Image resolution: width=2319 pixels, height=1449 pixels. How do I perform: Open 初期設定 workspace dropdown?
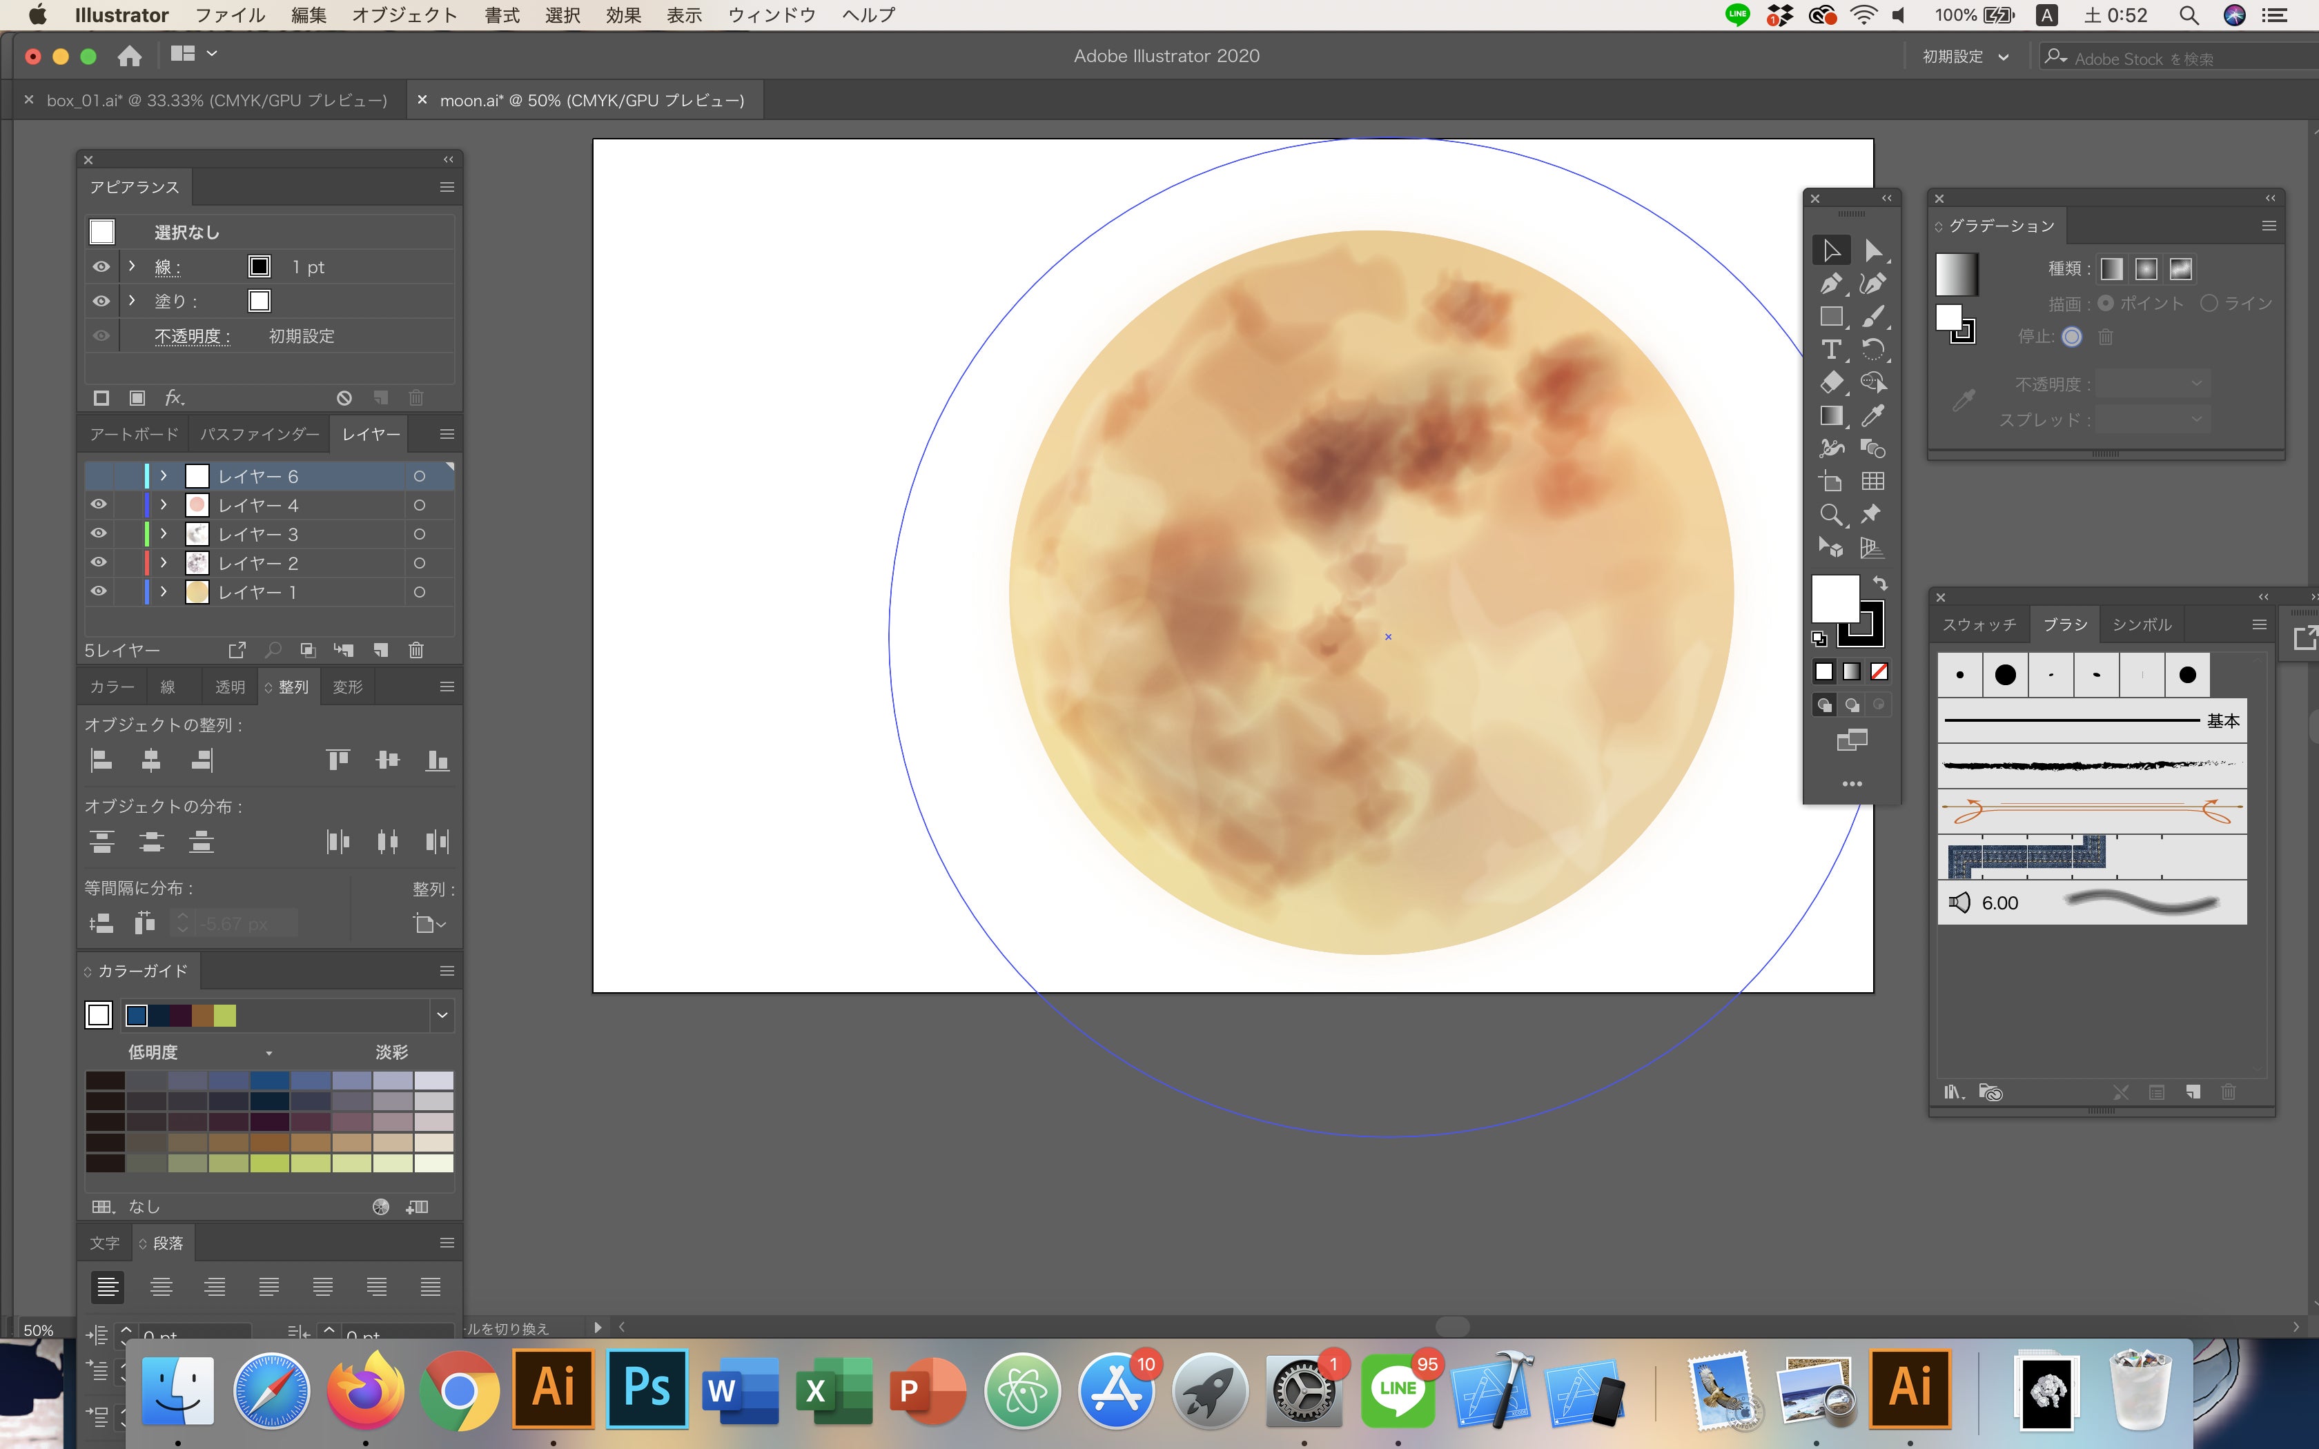[1964, 57]
